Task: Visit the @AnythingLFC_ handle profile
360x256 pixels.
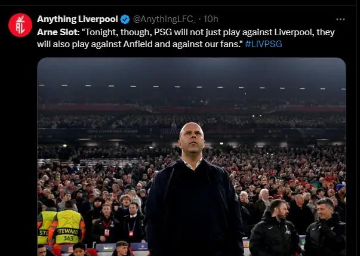Action: pyautogui.click(x=164, y=19)
